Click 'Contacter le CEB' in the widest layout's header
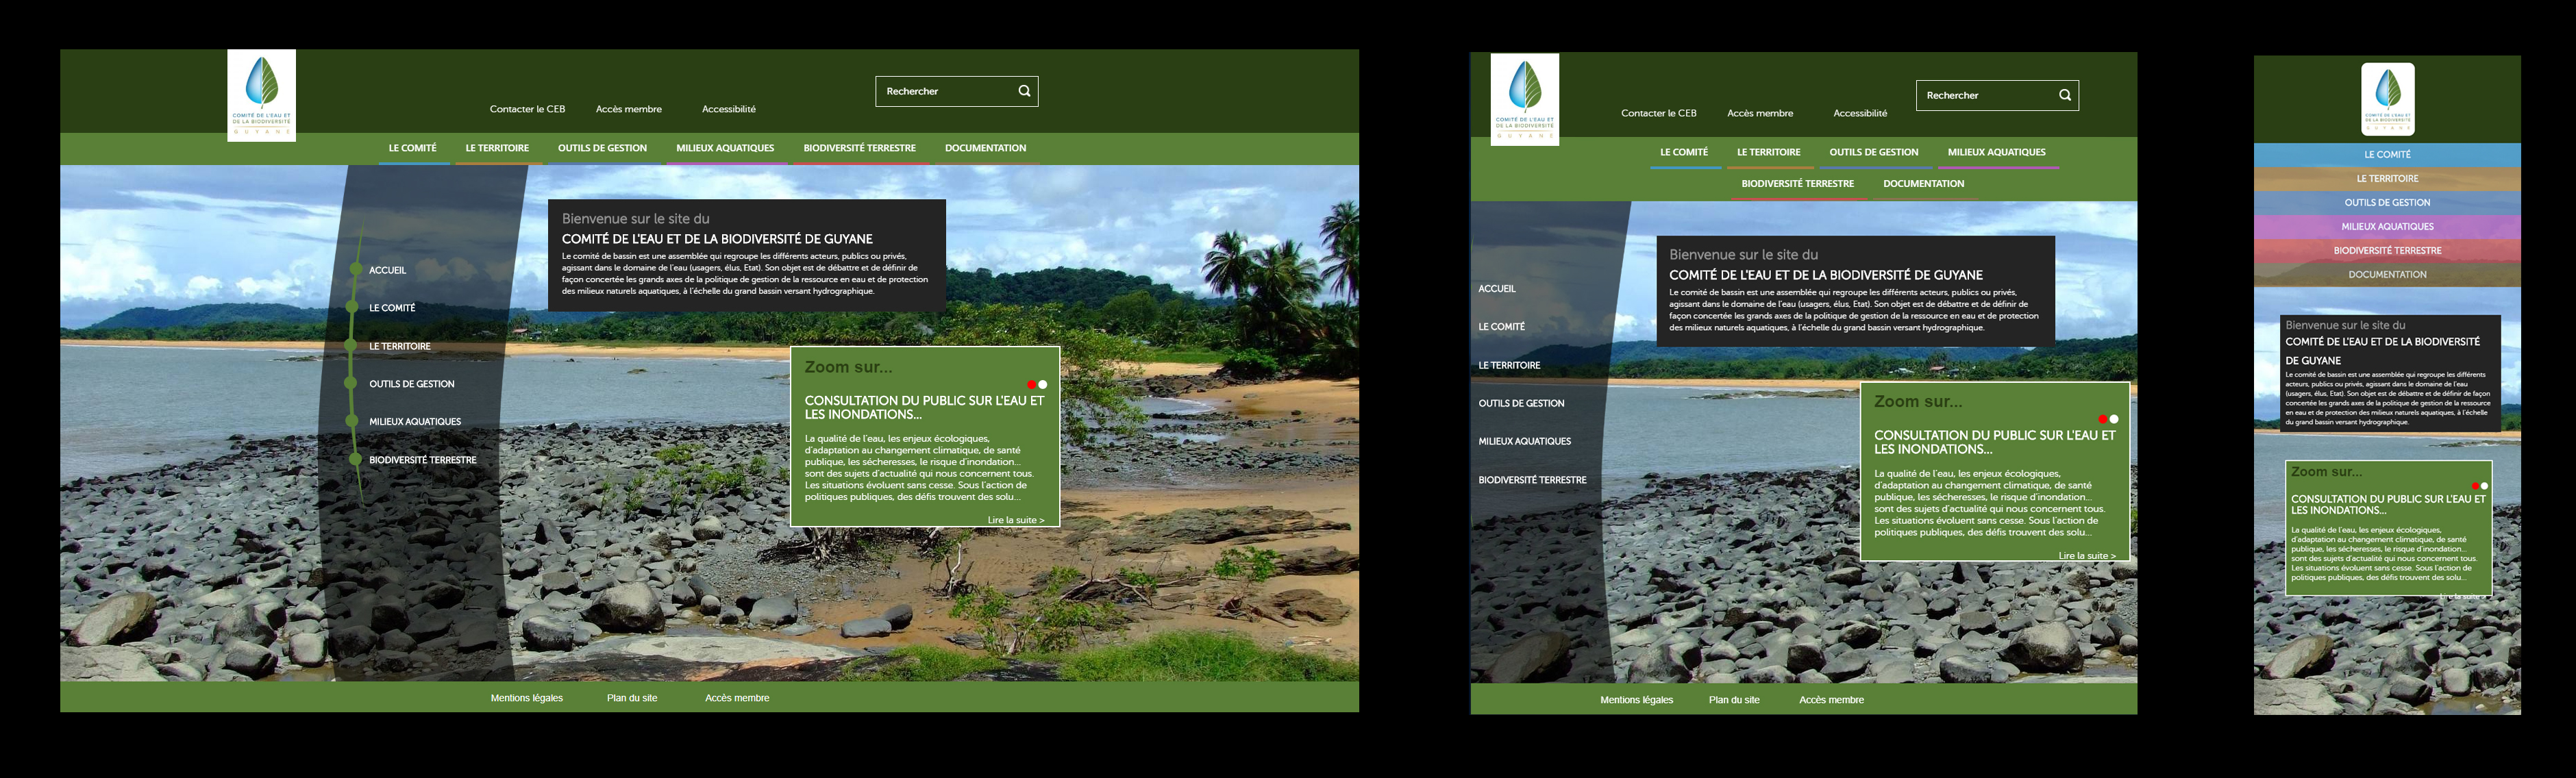The width and height of the screenshot is (2576, 778). (527, 109)
